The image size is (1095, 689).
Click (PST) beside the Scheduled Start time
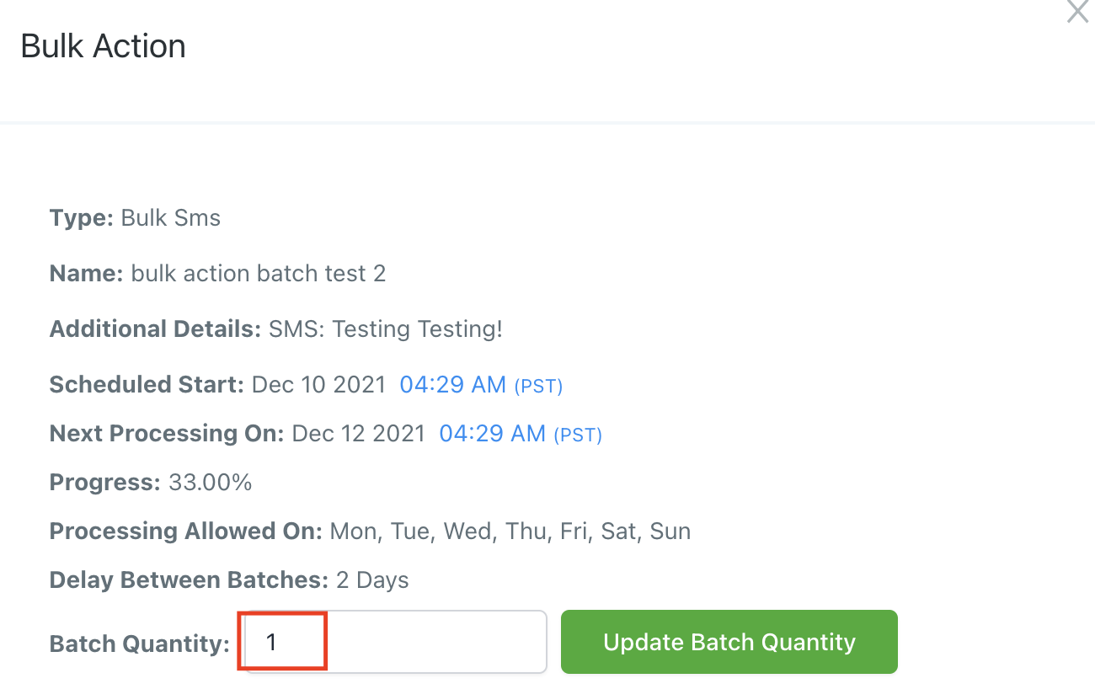point(538,387)
